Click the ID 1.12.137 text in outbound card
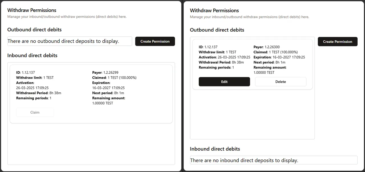This screenshot has height=172, width=365. pos(208,47)
